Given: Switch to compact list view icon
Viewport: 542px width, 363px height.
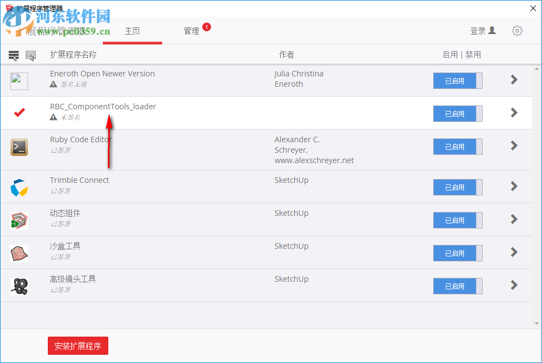Looking at the screenshot, I should 13,55.
